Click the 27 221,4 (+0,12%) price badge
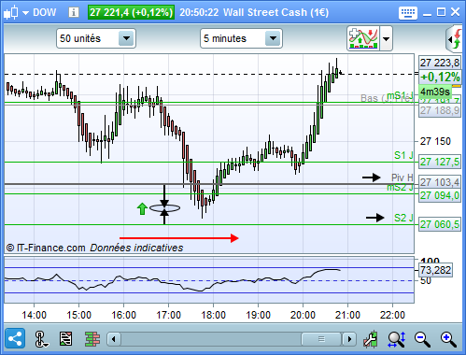 [x=131, y=12]
